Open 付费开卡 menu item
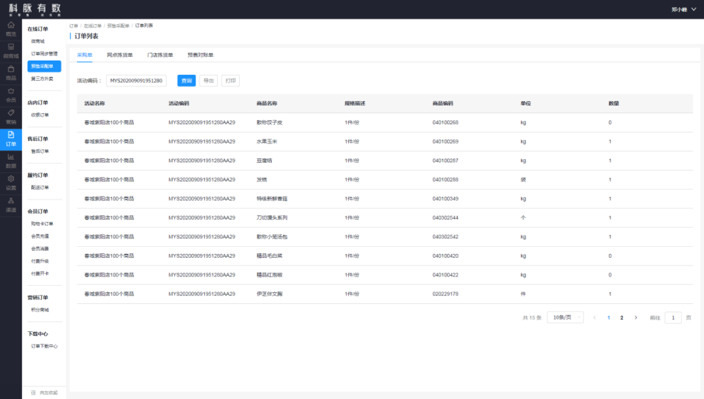This screenshot has height=399, width=704. coord(40,273)
